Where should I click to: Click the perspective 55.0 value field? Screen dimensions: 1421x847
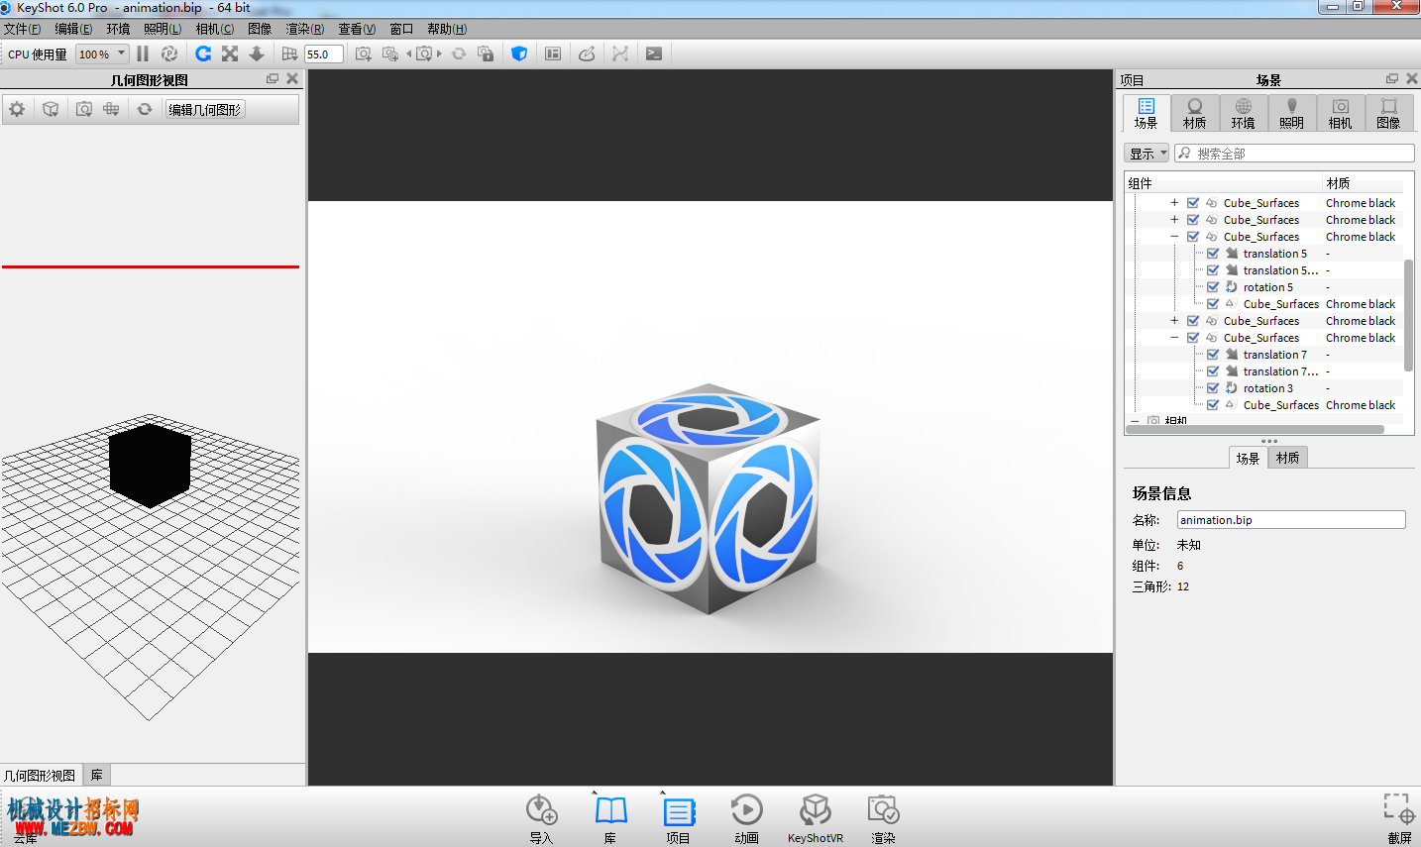[324, 53]
